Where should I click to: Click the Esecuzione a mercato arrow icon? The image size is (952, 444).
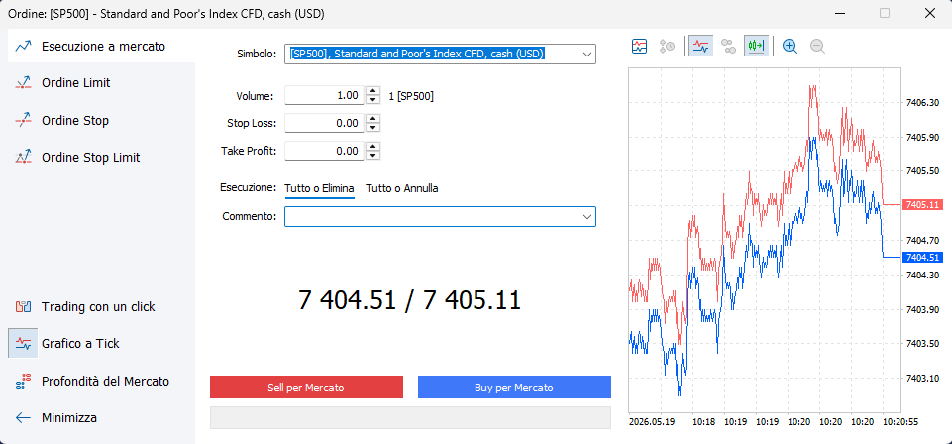pyautogui.click(x=23, y=47)
